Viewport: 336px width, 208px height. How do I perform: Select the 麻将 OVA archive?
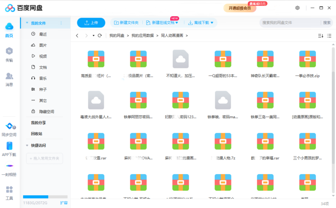tap(138, 146)
